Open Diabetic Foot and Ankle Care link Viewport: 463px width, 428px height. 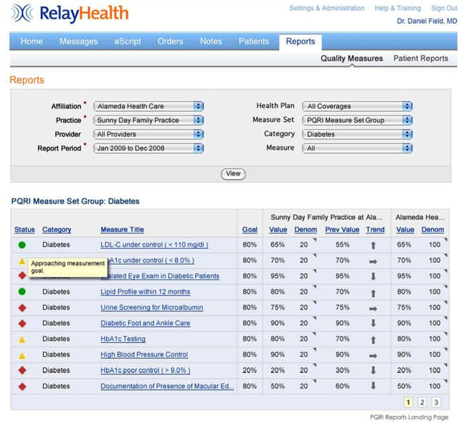145,323
